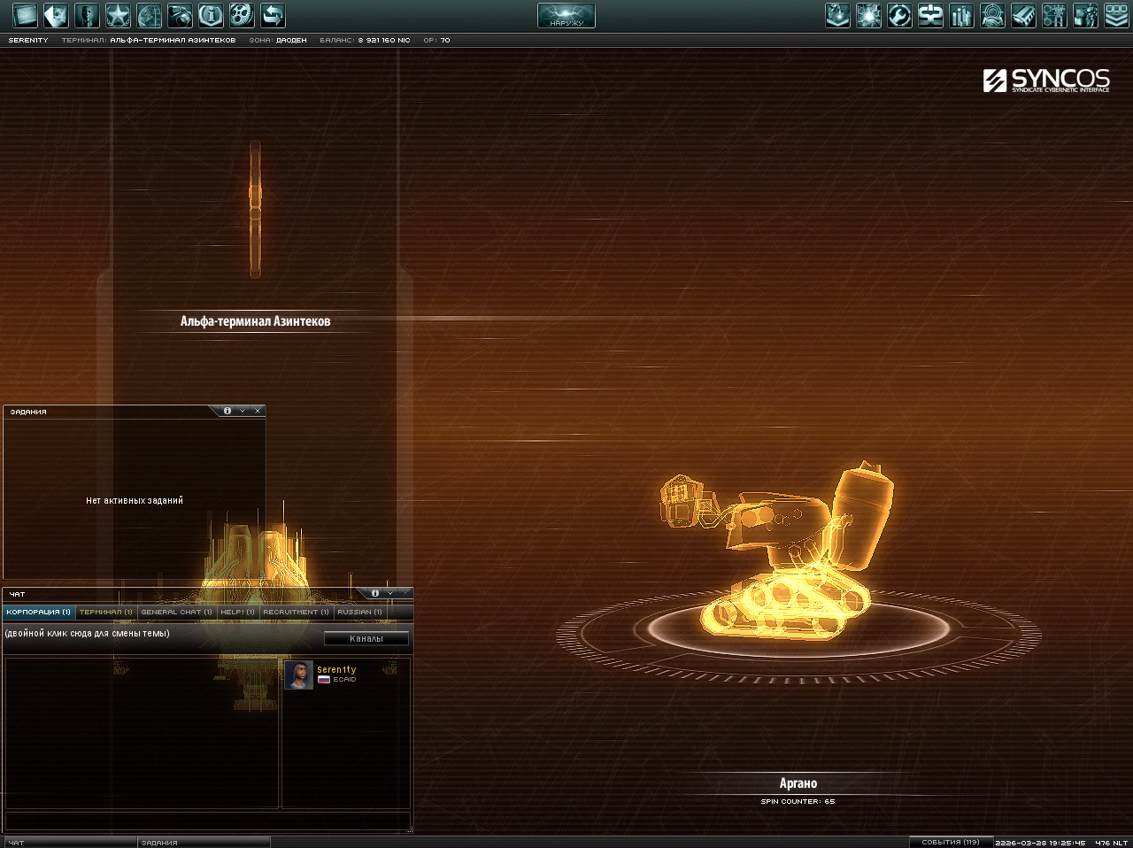
Task: Click the chat message input field
Action: (x=206, y=821)
